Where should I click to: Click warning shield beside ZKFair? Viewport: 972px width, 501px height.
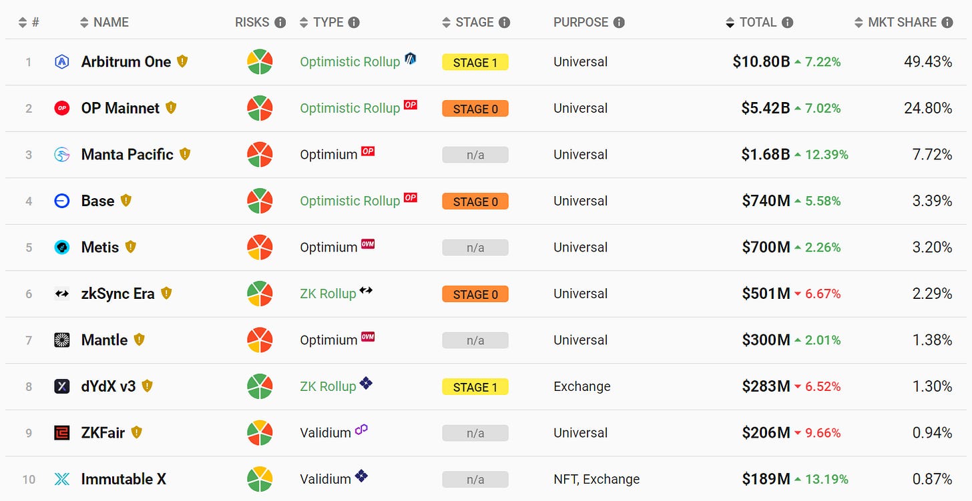click(136, 432)
